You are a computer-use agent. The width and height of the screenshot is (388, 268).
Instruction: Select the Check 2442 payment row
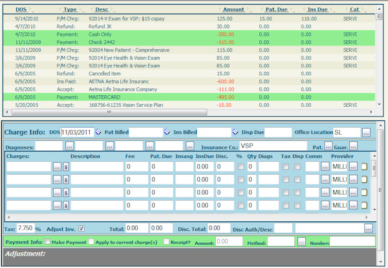coord(189,42)
